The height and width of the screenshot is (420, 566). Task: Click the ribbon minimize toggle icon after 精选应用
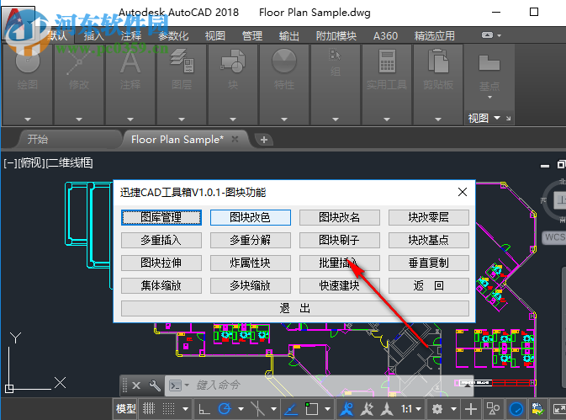click(x=487, y=35)
